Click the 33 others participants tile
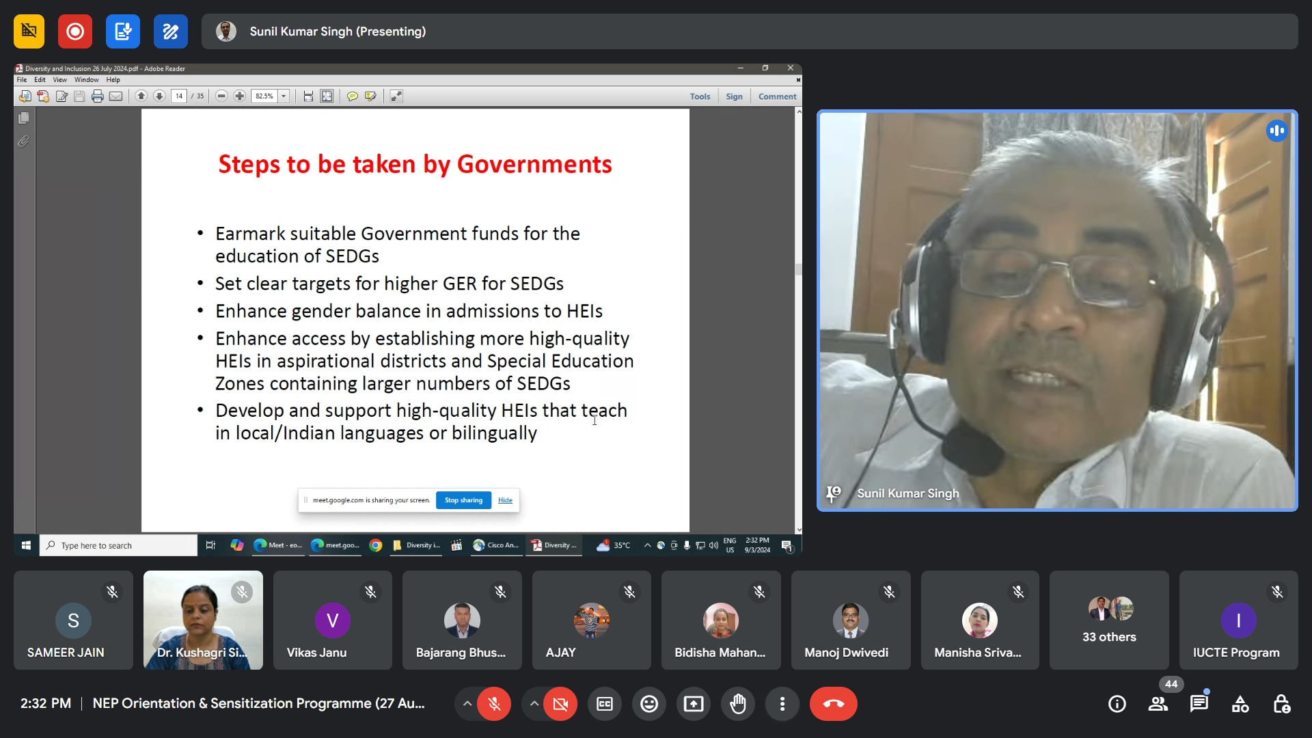1312x738 pixels. pos(1109,620)
